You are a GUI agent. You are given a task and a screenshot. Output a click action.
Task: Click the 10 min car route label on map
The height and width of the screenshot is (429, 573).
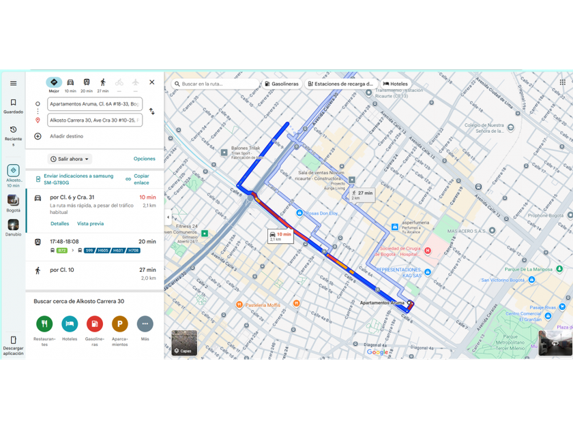click(280, 236)
